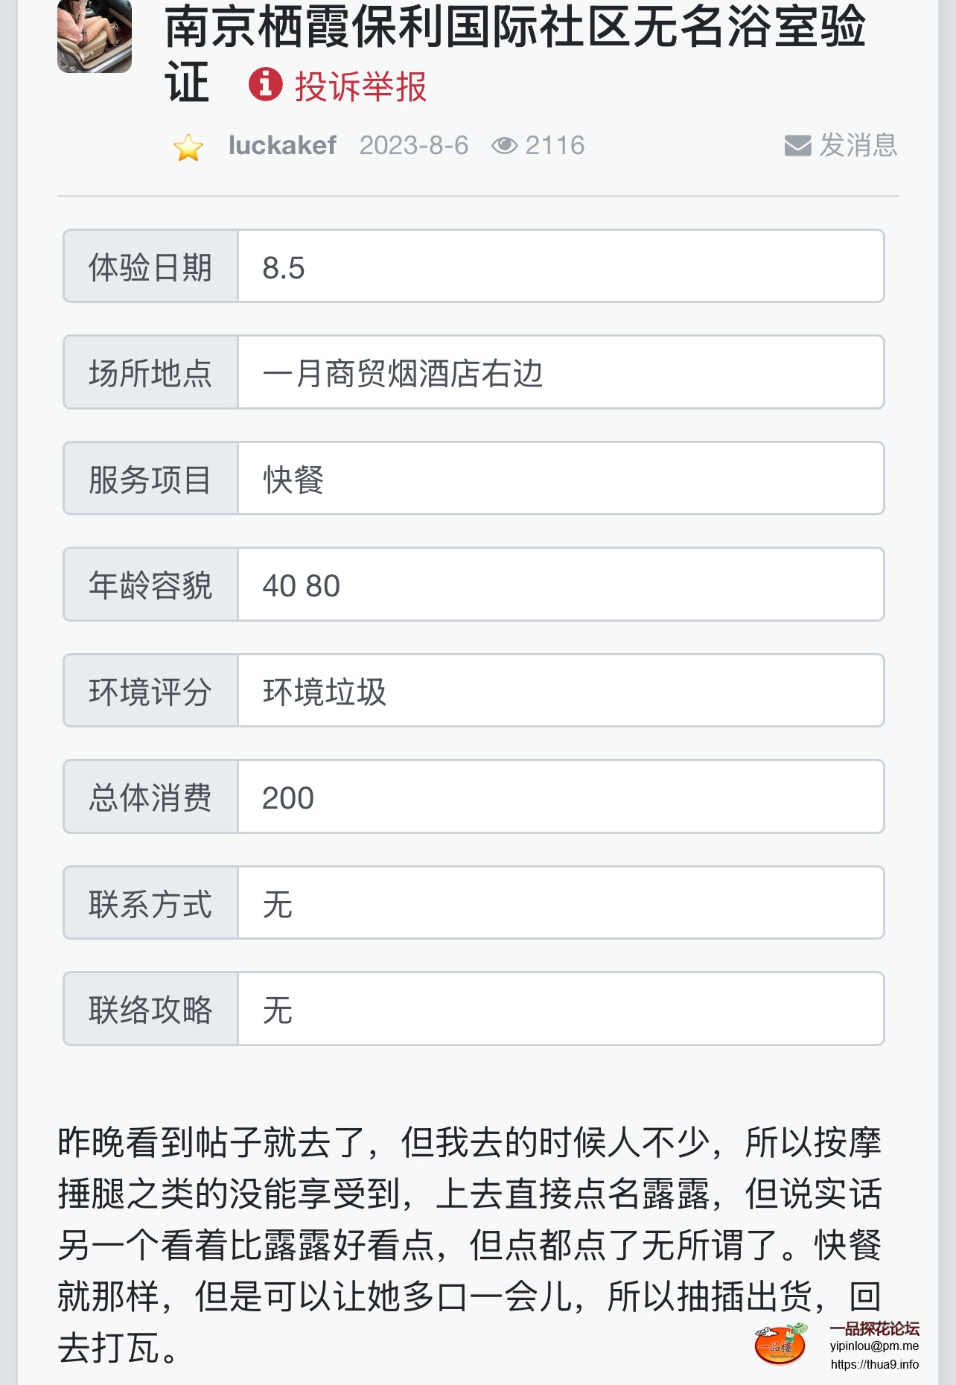Select the 联络攻略 value field
956x1385 pixels.
point(560,1009)
